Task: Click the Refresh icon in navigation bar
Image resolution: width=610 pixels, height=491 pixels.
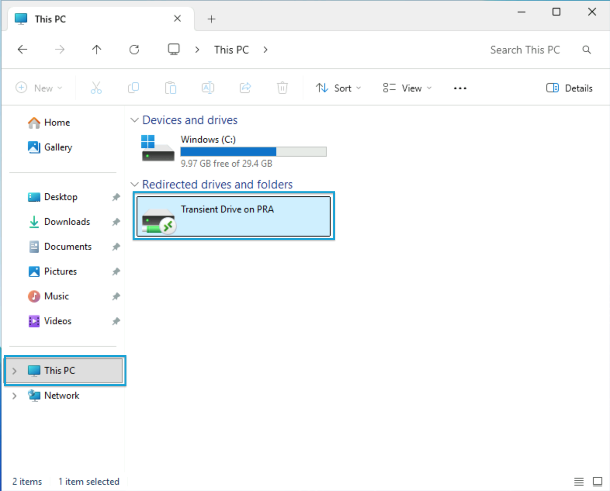Action: coord(134,50)
